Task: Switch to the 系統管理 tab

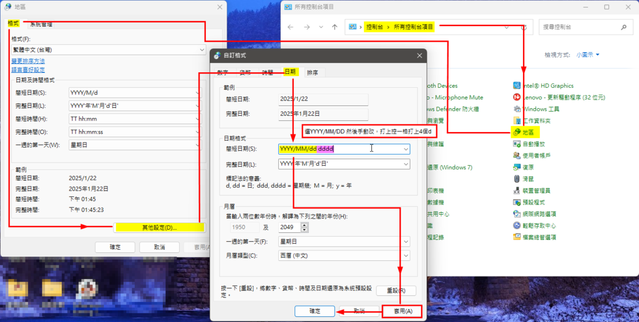Action: [41, 24]
